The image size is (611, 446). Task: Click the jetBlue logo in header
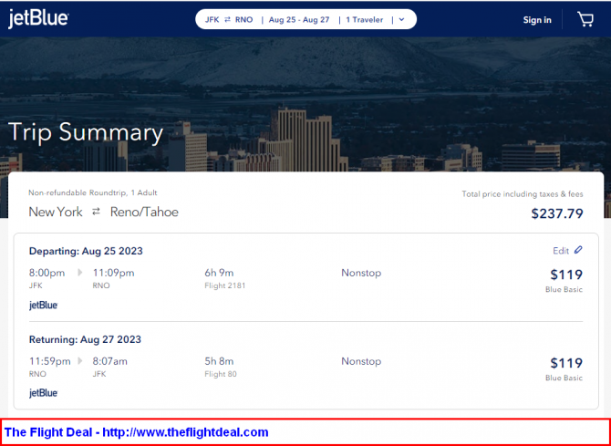(x=38, y=19)
